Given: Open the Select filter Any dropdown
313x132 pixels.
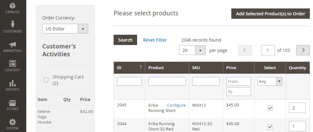Looking at the screenshot, I should (270, 81).
